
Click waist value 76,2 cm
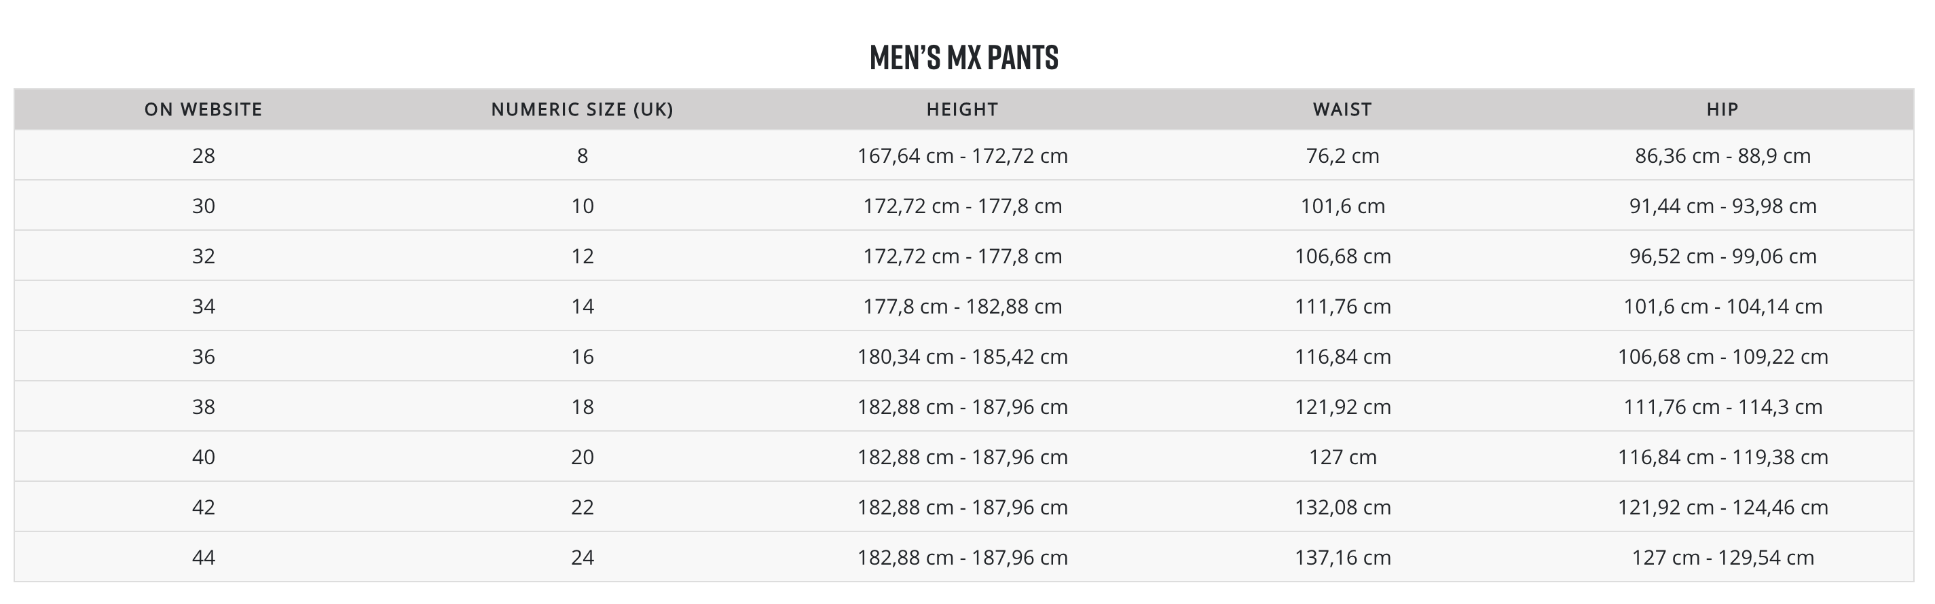point(1342,155)
